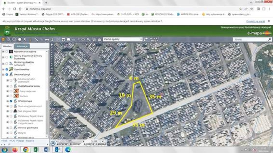The image size is (273, 153).
Task: Expand the Osnowa geodezyjna layer node
Action: 7,127
